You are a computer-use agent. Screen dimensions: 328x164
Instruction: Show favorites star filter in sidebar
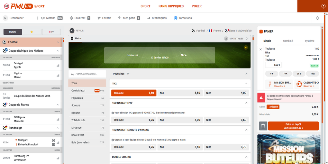pos(32,32)
